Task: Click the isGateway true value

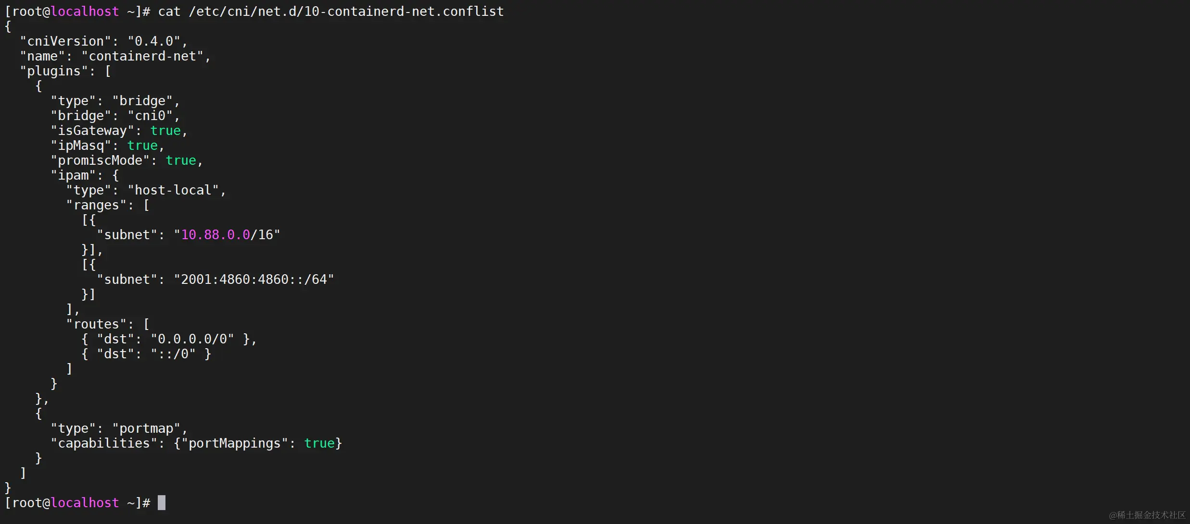Action: pyautogui.click(x=165, y=131)
